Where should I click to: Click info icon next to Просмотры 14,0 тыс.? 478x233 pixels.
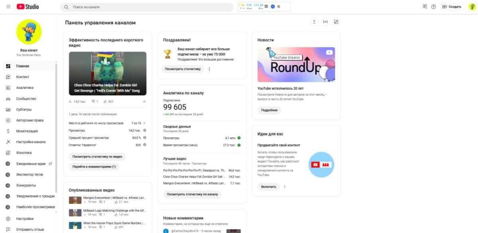coord(145,130)
